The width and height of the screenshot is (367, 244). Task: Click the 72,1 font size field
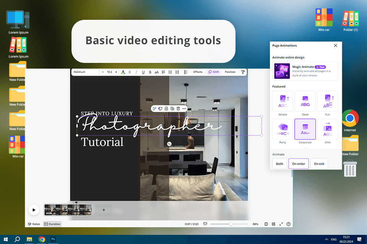(110, 72)
